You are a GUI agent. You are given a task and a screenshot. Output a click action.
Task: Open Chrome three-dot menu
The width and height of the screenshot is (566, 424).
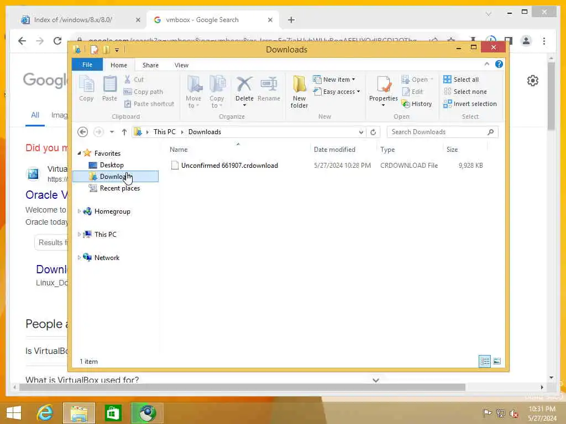[544, 41]
